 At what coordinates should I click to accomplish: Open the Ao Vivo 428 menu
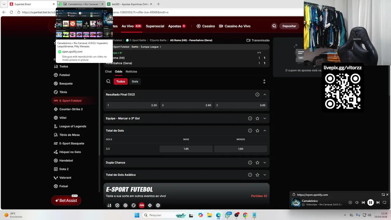click(x=131, y=26)
